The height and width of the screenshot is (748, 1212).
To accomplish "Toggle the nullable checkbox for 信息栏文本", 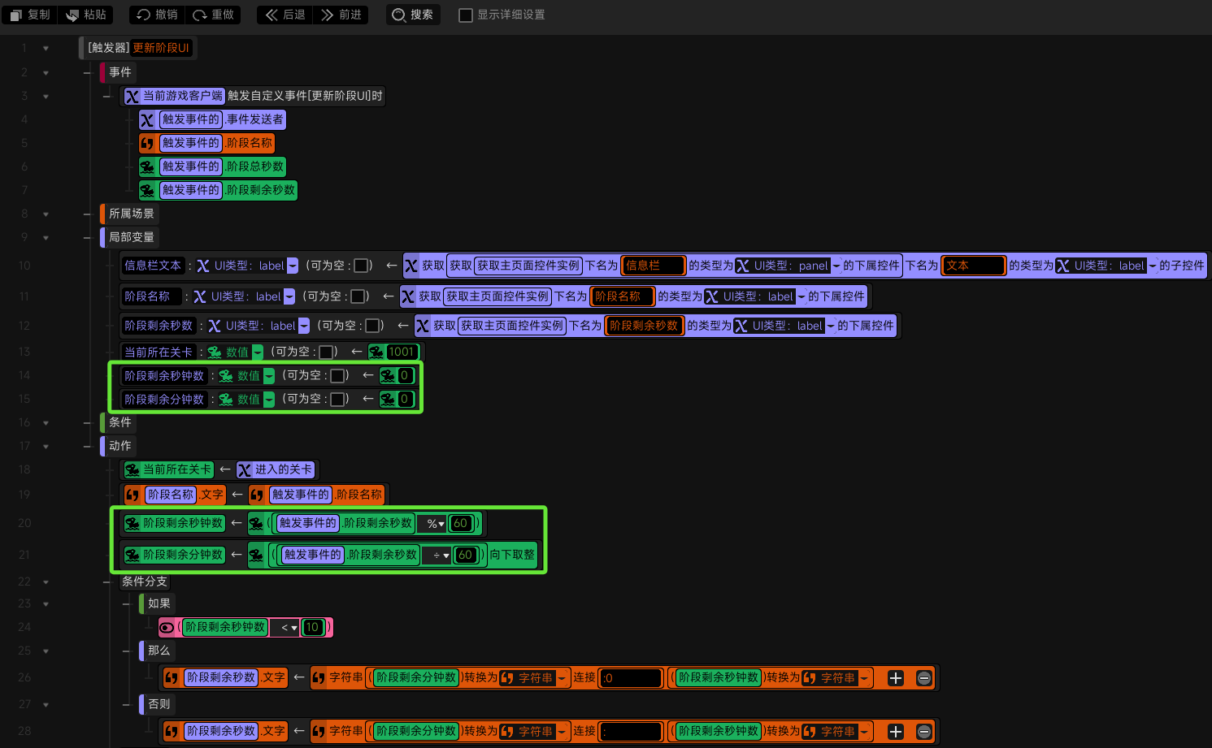I will click(x=361, y=266).
